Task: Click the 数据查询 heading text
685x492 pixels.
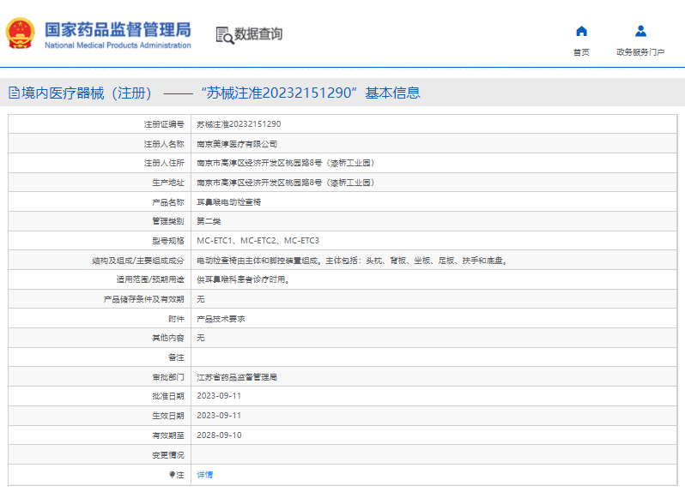Action: pyautogui.click(x=258, y=34)
